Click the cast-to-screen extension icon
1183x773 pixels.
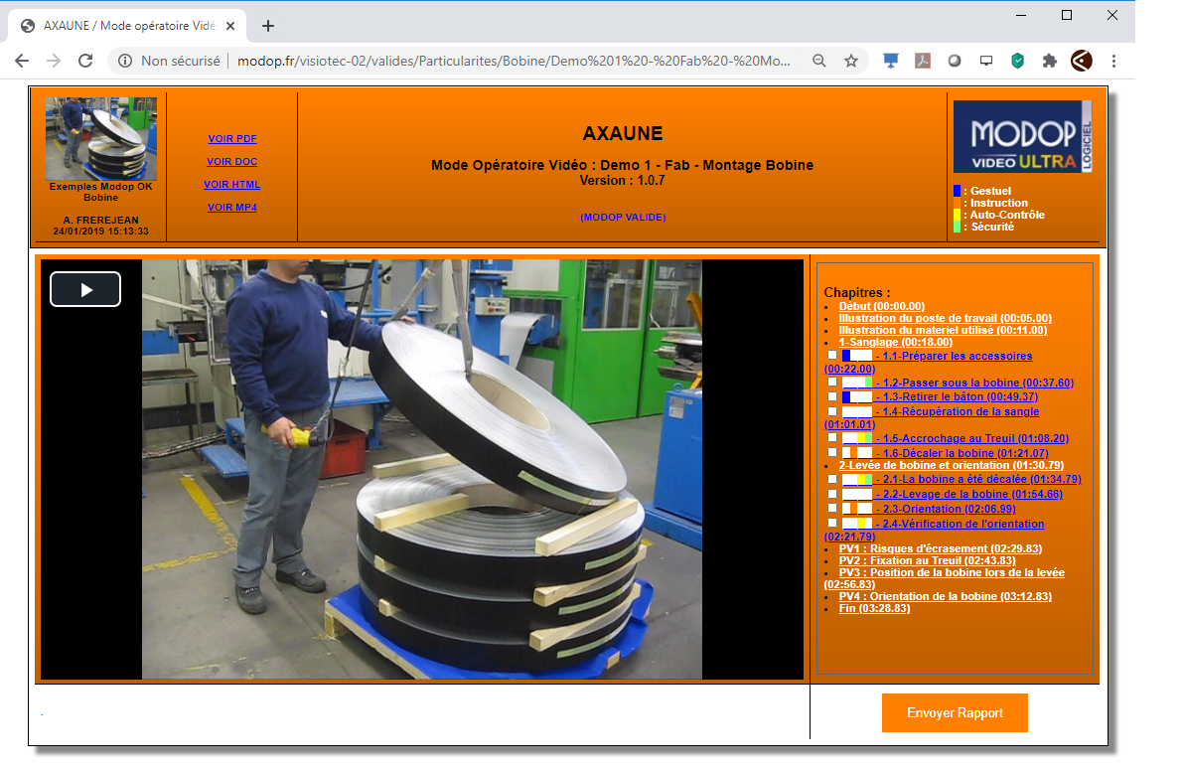click(x=985, y=61)
